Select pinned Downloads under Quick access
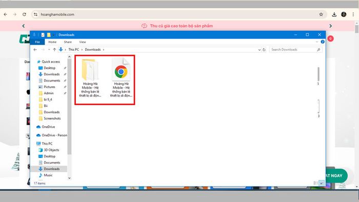 49,74
